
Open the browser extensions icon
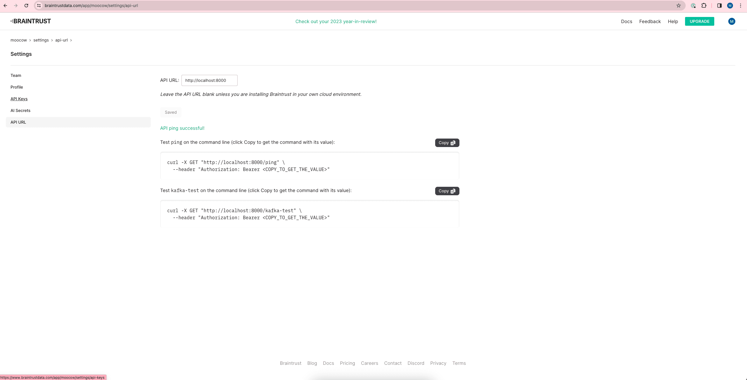click(x=704, y=5)
